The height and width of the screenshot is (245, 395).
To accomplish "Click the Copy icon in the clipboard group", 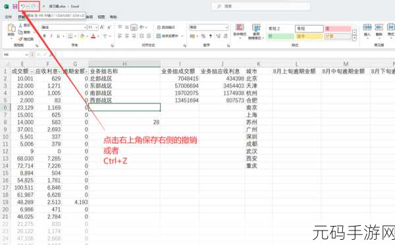I will pos(20,32).
